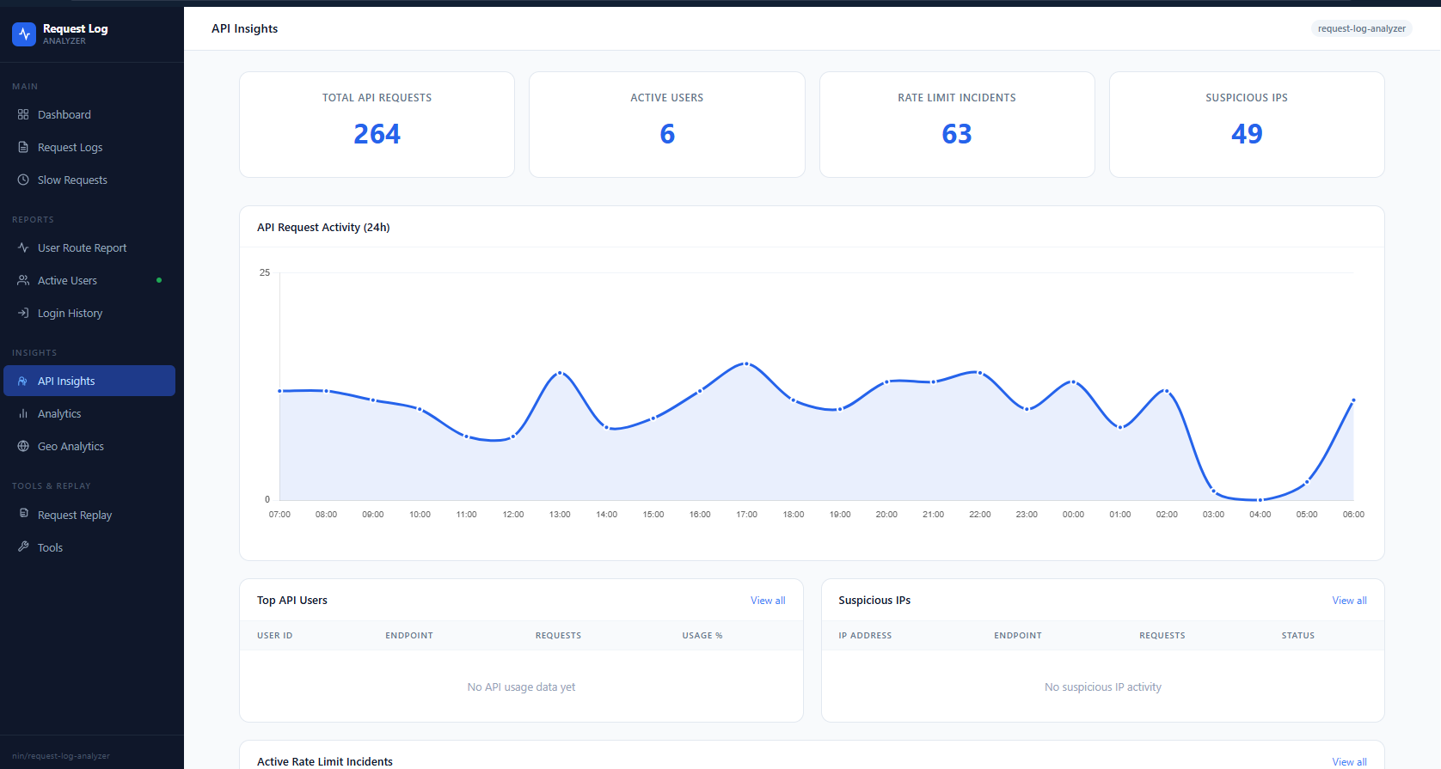Click the Tools wrench icon
The width and height of the screenshot is (1441, 769).
point(23,546)
